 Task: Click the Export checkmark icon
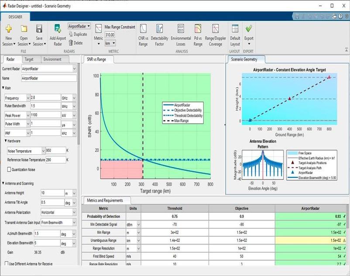point(249,28)
